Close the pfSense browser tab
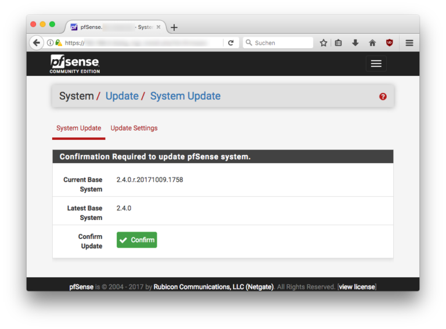Image resolution: width=446 pixels, height=329 pixels. [159, 27]
